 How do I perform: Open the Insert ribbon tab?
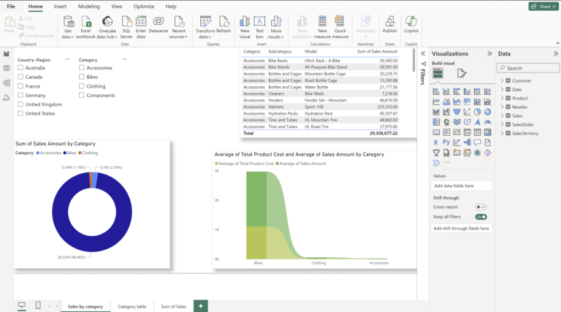(x=60, y=7)
